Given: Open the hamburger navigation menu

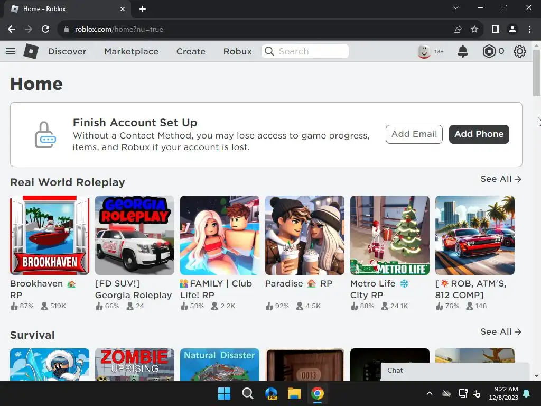Looking at the screenshot, I should (x=11, y=51).
